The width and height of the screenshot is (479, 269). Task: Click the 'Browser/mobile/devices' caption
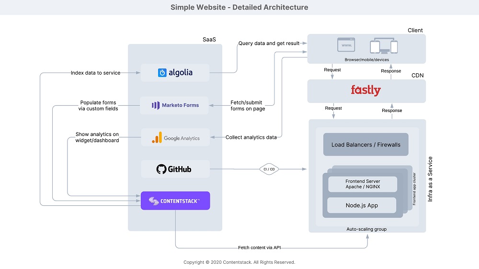(366, 60)
